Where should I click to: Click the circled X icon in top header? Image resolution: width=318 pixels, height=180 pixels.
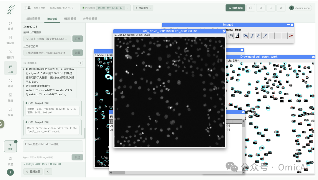coord(281,8)
